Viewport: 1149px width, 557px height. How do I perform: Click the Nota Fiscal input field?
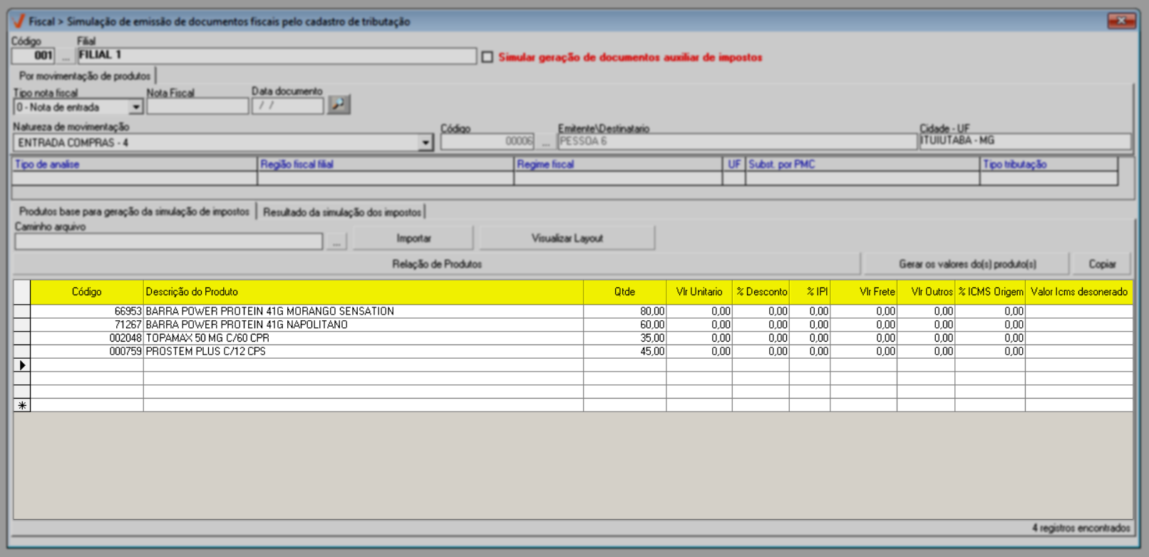pyautogui.click(x=197, y=107)
